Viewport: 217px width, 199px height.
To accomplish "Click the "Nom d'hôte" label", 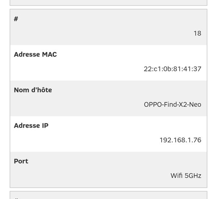I will coord(33,90).
